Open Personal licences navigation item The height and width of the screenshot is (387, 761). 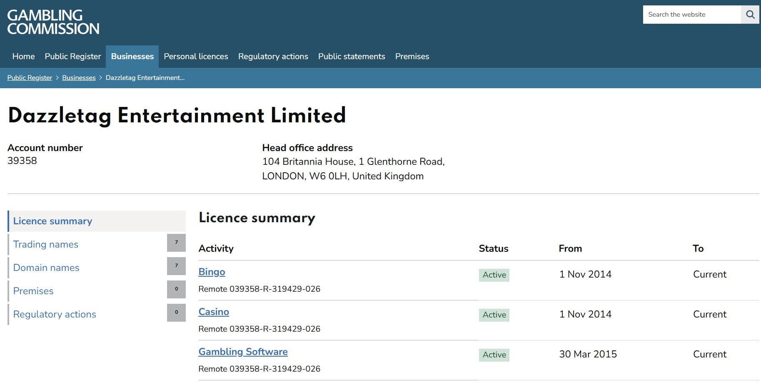196,57
